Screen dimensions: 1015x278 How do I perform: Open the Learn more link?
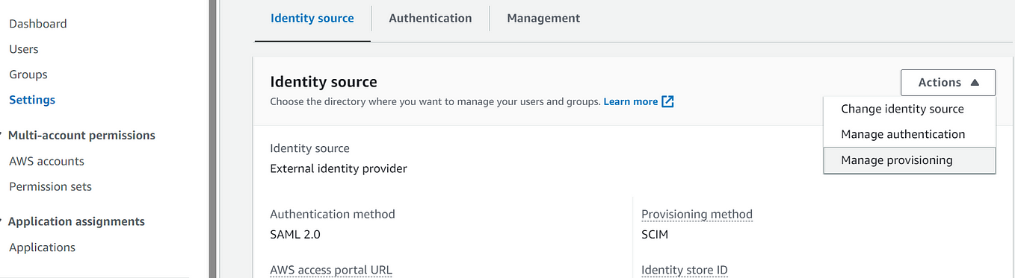(x=631, y=101)
